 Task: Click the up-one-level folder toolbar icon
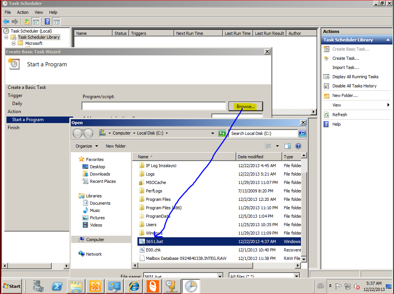tap(27, 21)
